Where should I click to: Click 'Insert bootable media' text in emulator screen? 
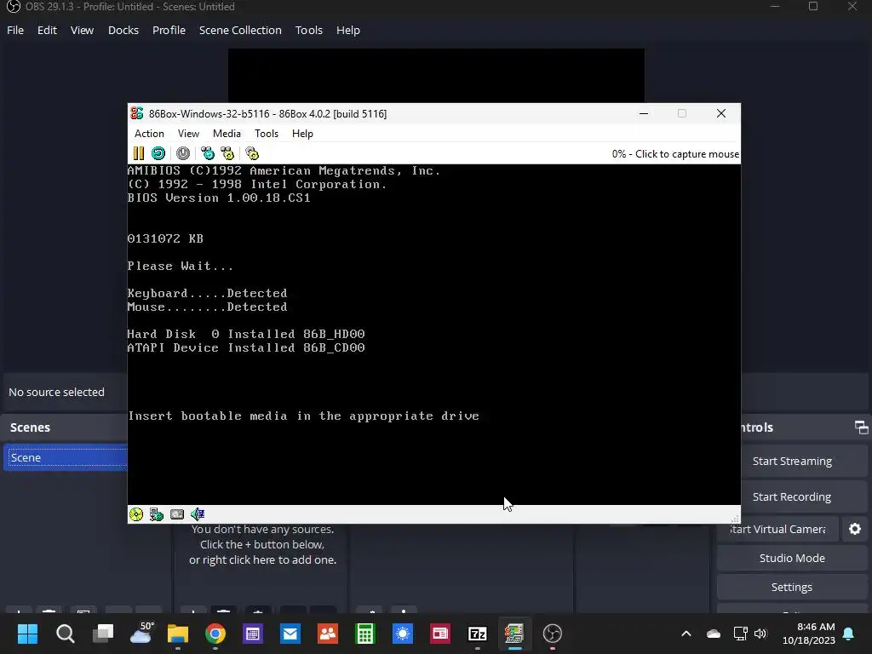[304, 416]
